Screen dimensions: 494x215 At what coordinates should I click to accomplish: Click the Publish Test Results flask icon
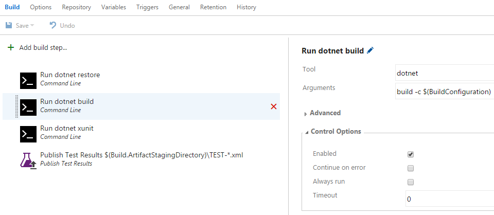tap(28, 160)
